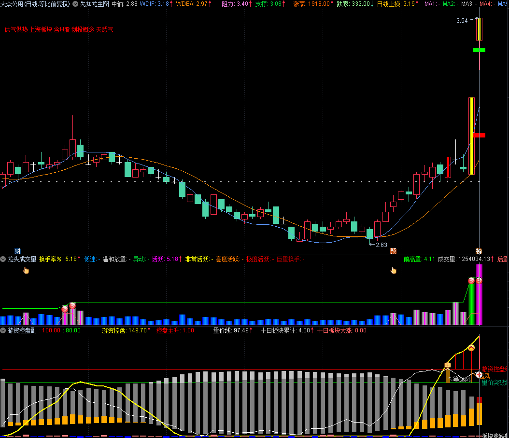This screenshot has height=438, width=509.
Task: Click the left pointing-hand icon in volume panel
Action: point(26,270)
